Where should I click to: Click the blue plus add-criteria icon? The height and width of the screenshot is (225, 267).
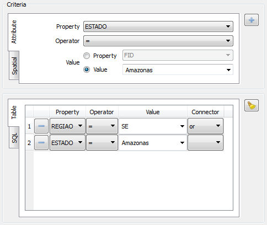[252, 20]
